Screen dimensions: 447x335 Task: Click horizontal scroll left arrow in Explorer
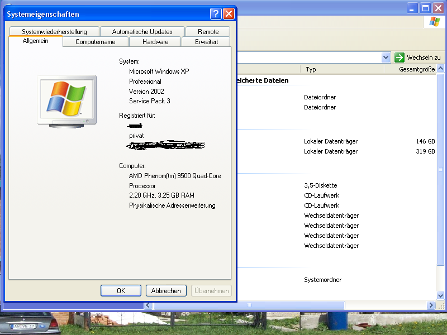pos(148,305)
